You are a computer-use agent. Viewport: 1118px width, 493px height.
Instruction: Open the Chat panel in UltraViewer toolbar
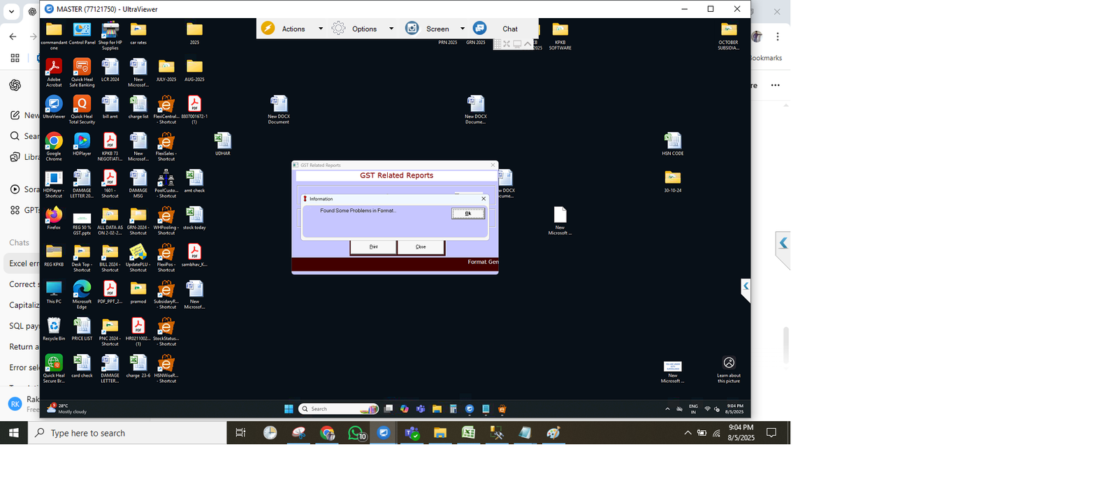(x=509, y=29)
